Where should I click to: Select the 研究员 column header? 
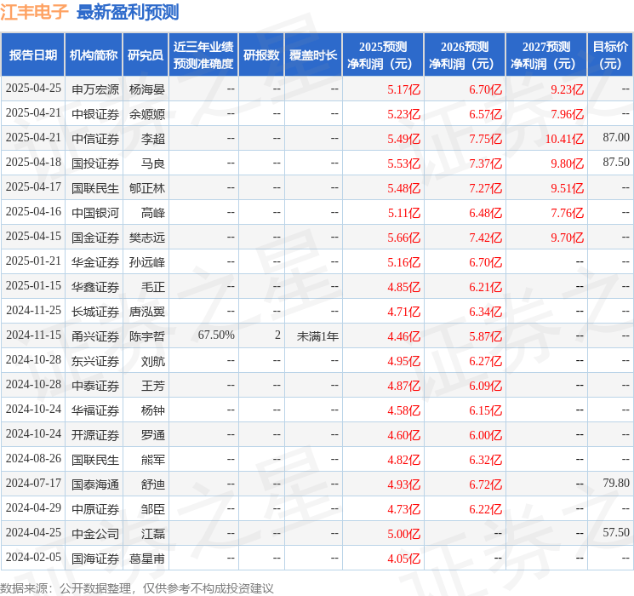[146, 55]
